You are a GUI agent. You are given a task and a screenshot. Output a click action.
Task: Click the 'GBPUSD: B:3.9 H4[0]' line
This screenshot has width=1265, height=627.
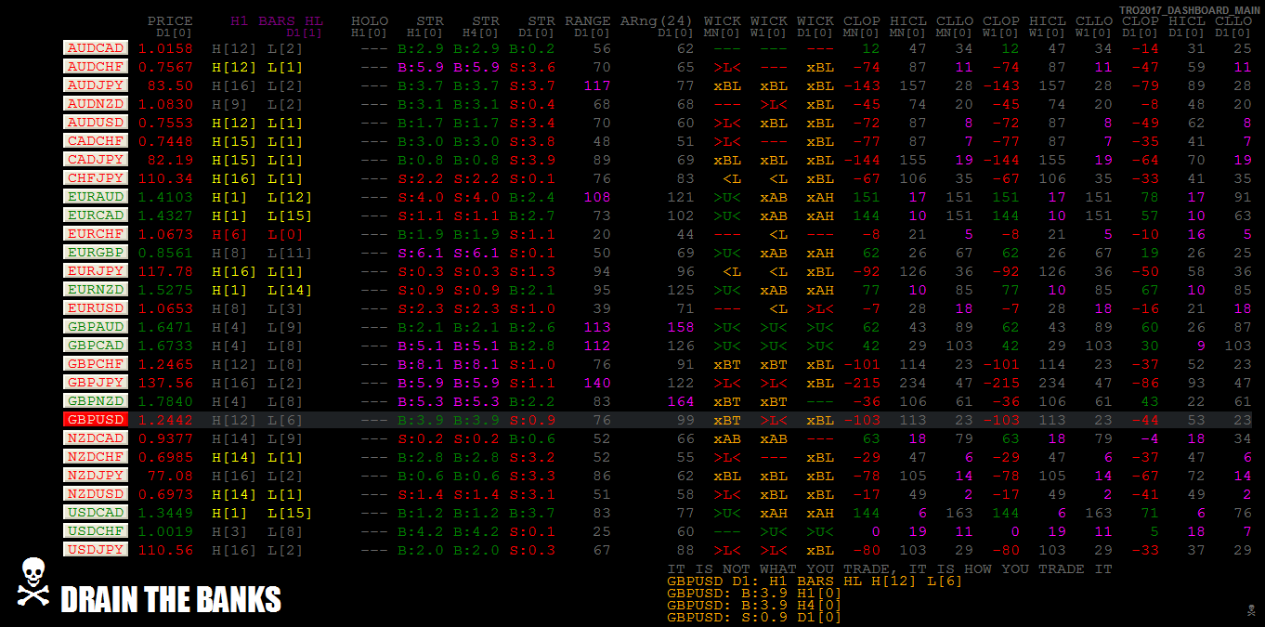pyautogui.click(x=754, y=605)
